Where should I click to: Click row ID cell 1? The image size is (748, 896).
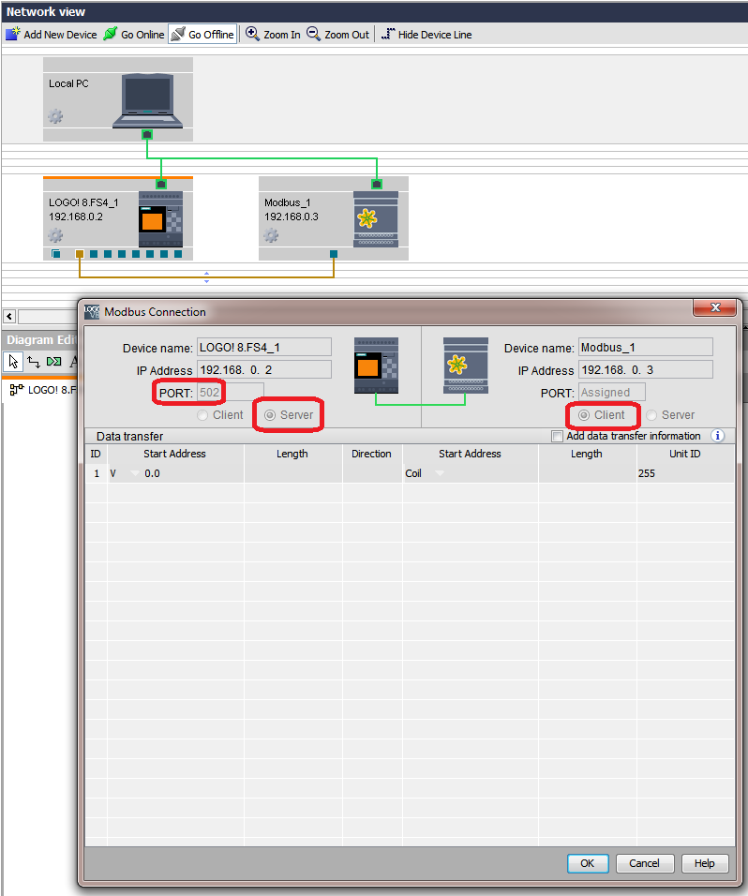click(97, 473)
